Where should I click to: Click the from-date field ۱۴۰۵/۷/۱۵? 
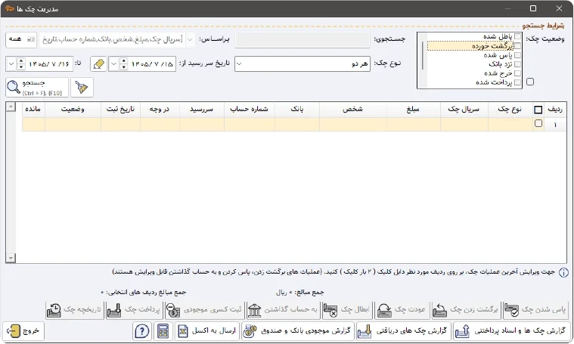click(152, 64)
